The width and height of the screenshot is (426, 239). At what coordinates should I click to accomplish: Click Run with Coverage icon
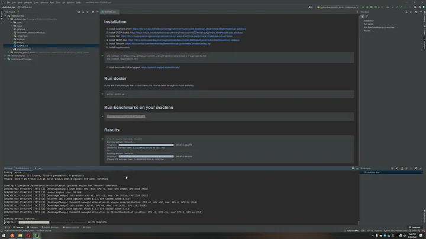coord(372,7)
